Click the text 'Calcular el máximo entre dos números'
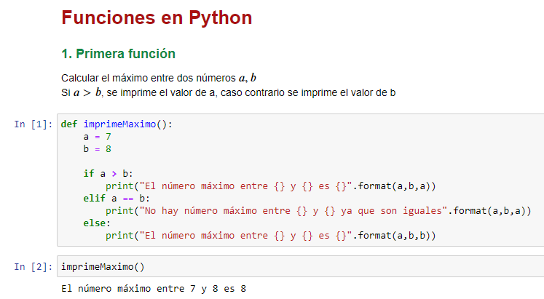Screen dimensions: 544x299 (x=149, y=78)
